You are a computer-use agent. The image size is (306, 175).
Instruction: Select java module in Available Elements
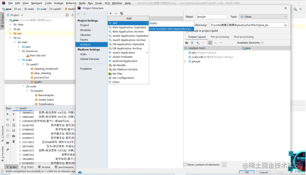click(x=246, y=48)
